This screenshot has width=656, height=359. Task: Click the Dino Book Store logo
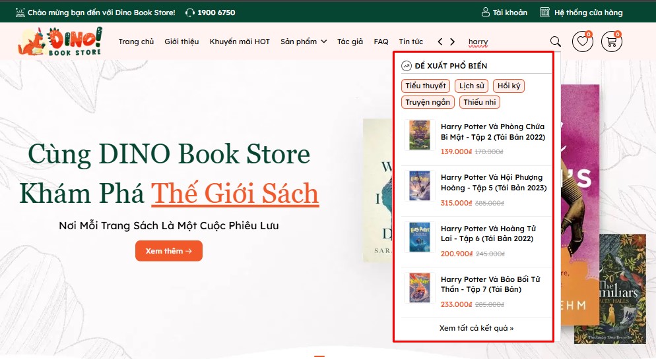60,41
